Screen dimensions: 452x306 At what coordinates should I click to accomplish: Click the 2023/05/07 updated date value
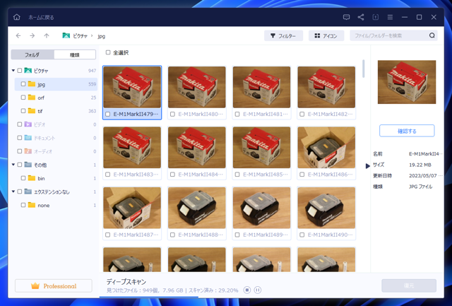tap(425, 176)
